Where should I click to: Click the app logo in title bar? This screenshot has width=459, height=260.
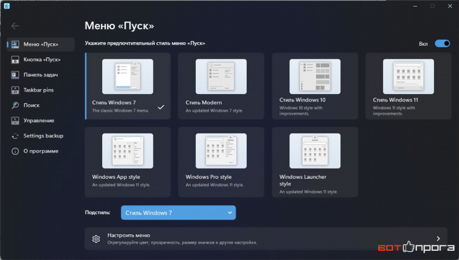7,6
